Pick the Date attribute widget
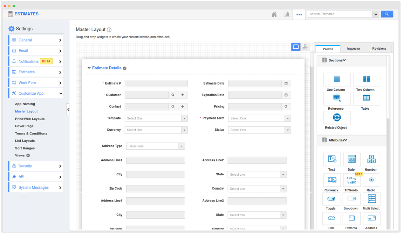 point(351,159)
